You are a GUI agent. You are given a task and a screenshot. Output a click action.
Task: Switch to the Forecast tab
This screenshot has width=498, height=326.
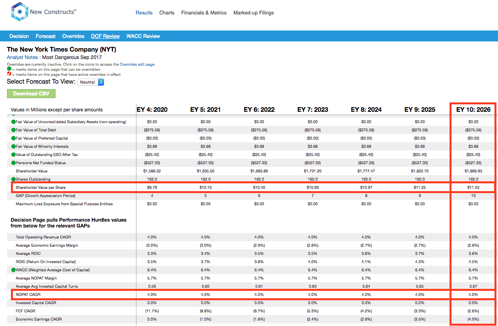(x=46, y=36)
